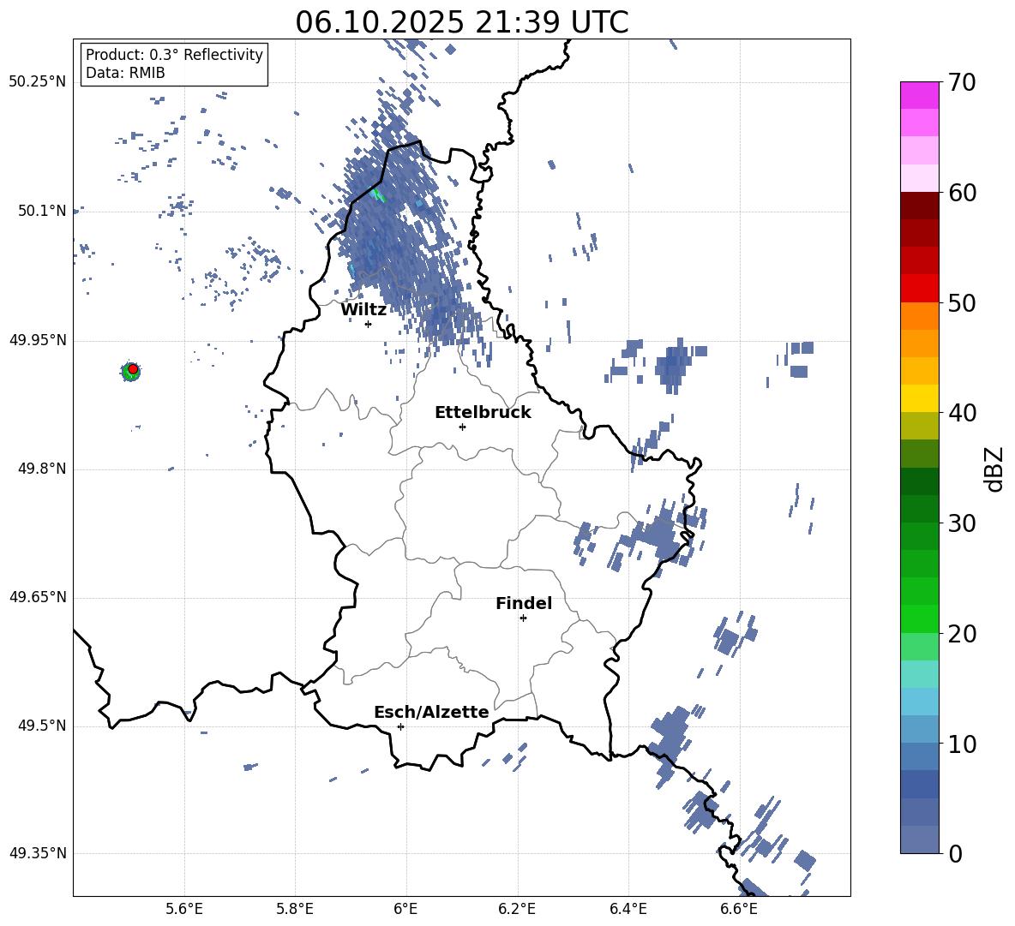Click the 5.6°E longitude label
The width and height of the screenshot is (1015, 926).
click(x=184, y=909)
